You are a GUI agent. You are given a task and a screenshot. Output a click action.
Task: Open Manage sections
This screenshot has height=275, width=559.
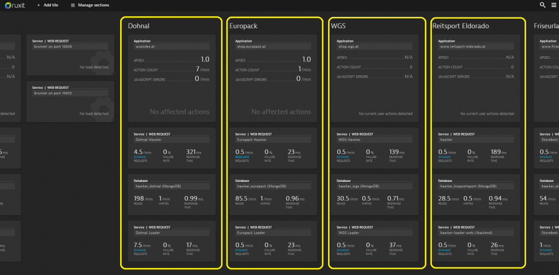(x=90, y=5)
